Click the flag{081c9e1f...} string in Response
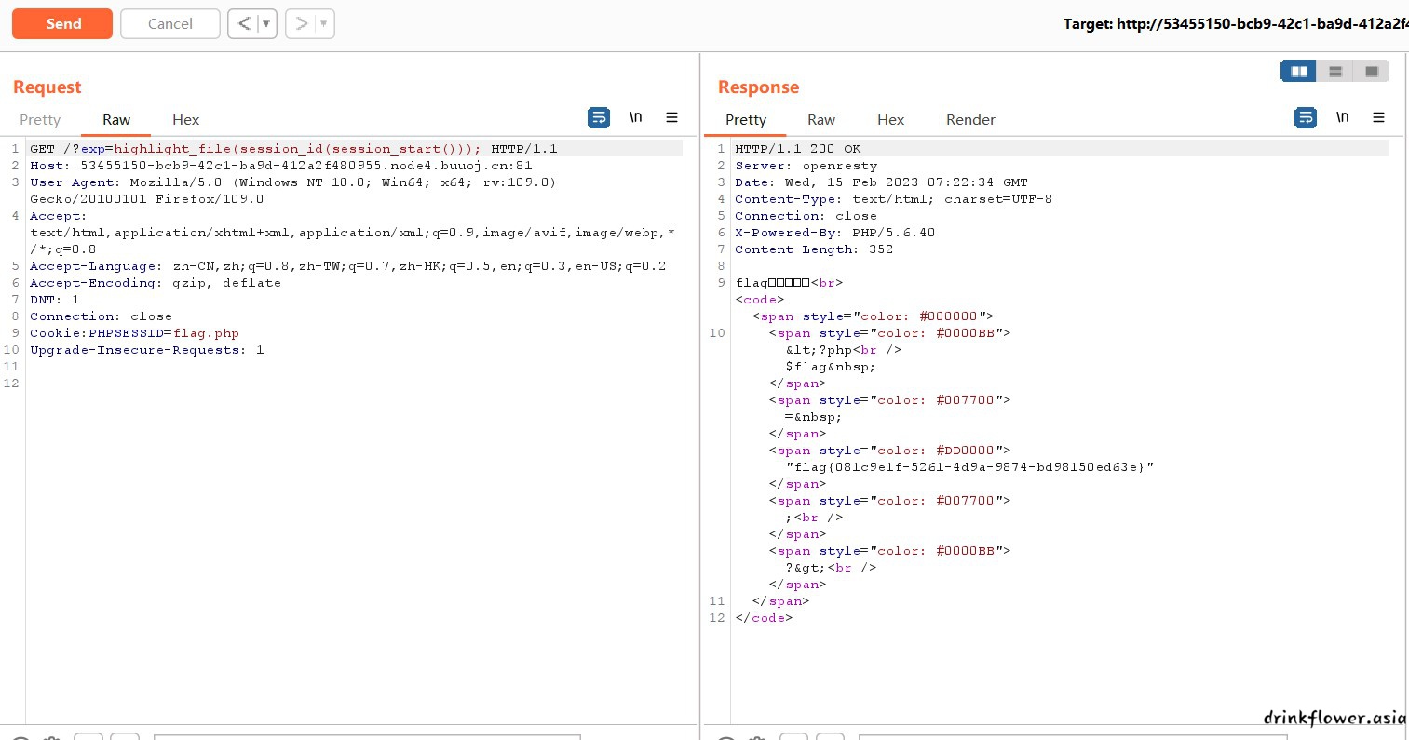The height and width of the screenshot is (740, 1409). pos(969,466)
